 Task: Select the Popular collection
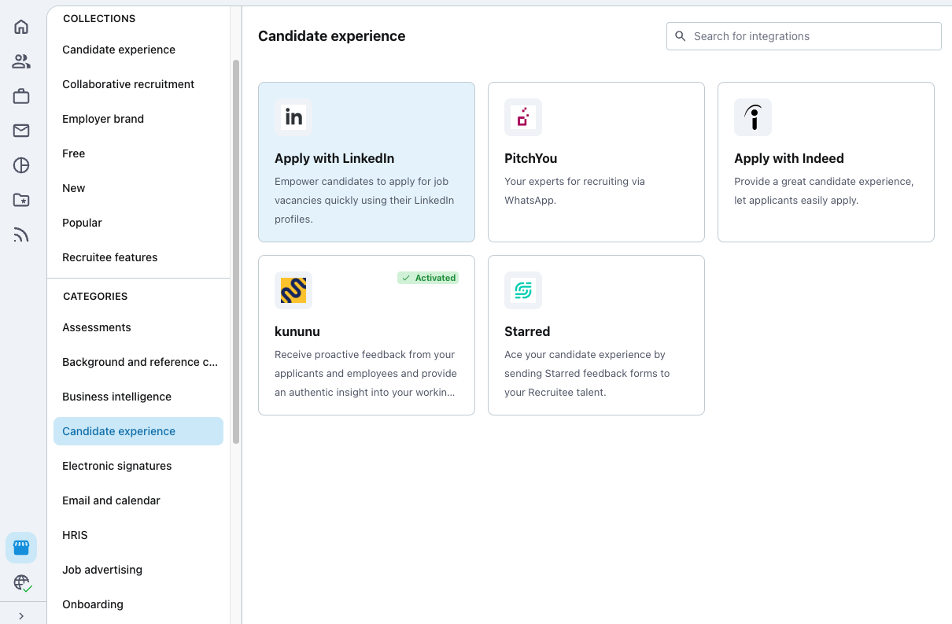[x=83, y=223]
